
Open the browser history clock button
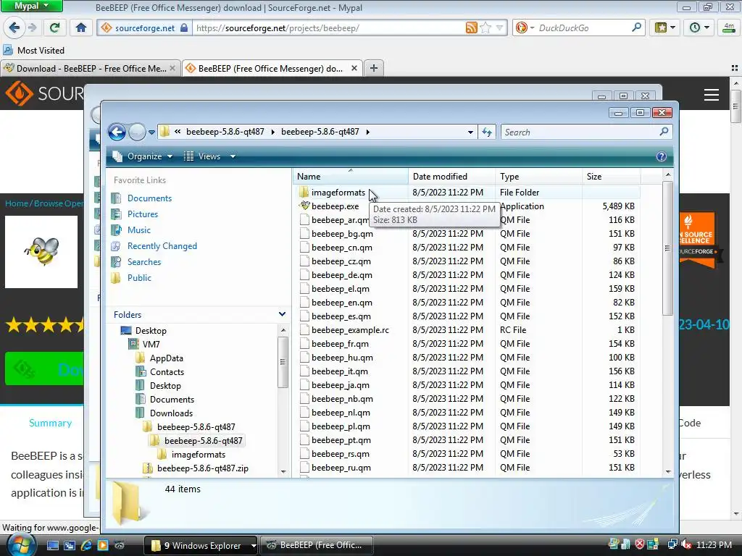point(699,28)
